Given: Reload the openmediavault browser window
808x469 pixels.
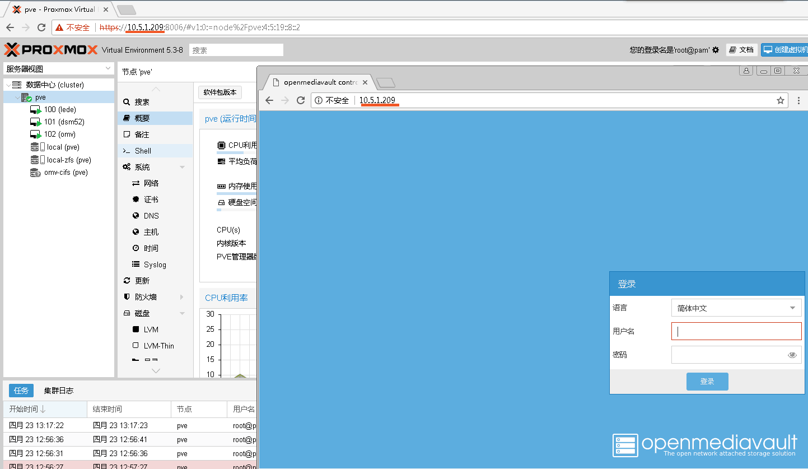Looking at the screenshot, I should pyautogui.click(x=301, y=100).
